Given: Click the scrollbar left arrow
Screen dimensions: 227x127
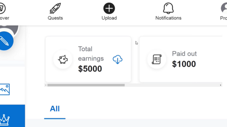Looking at the screenshot, I should pos(46,85).
